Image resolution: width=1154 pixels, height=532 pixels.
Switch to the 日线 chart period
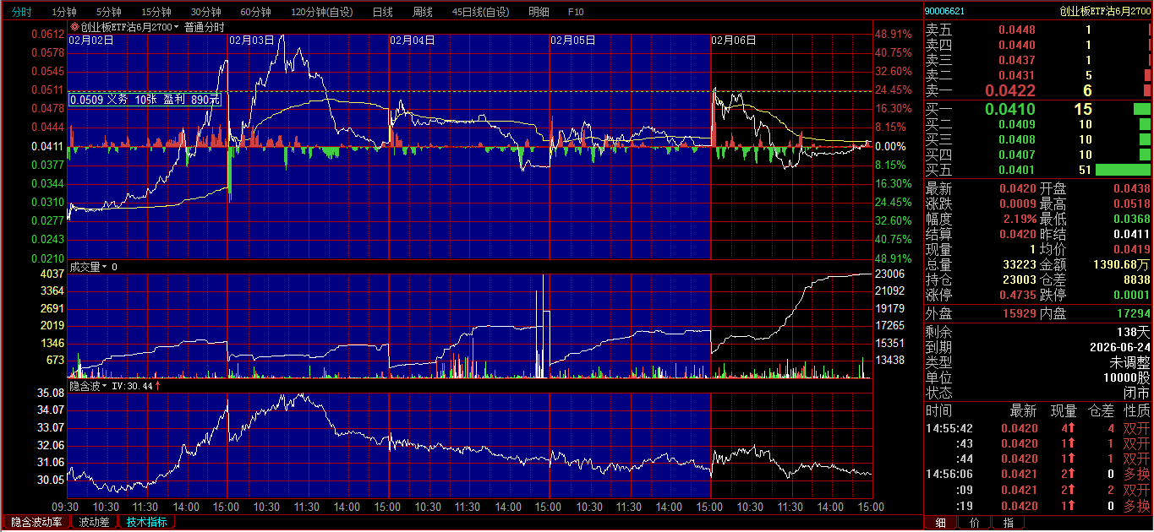(382, 12)
